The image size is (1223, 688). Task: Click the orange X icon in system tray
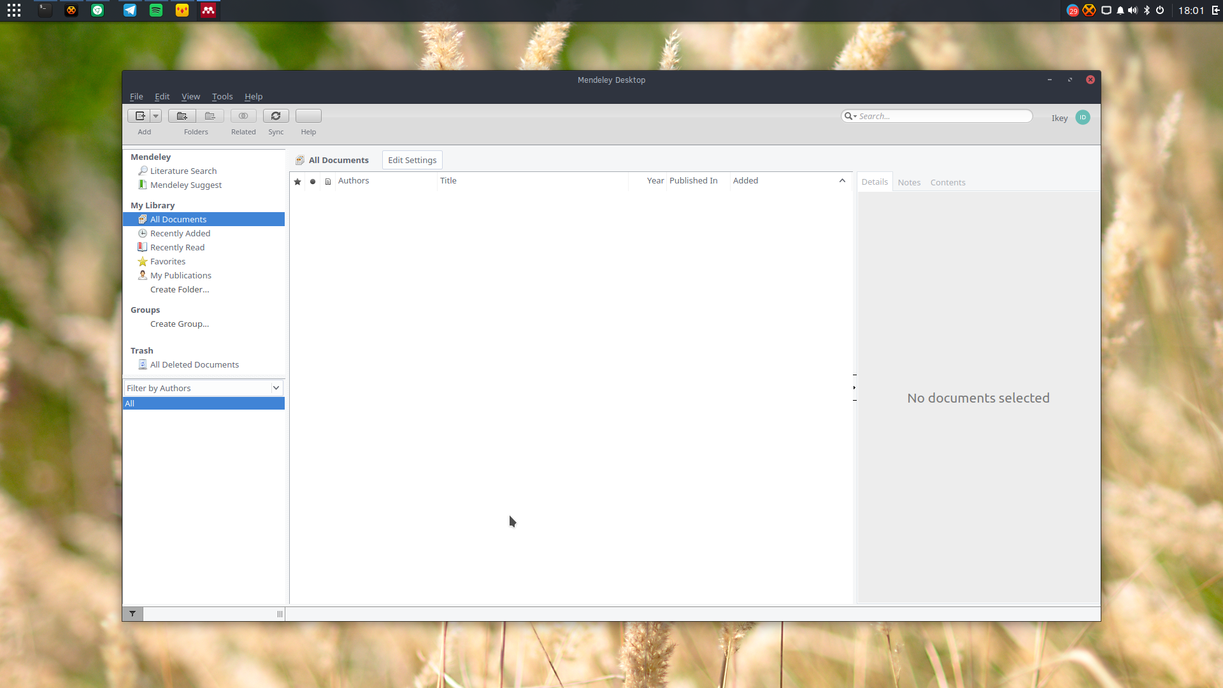[1089, 10]
